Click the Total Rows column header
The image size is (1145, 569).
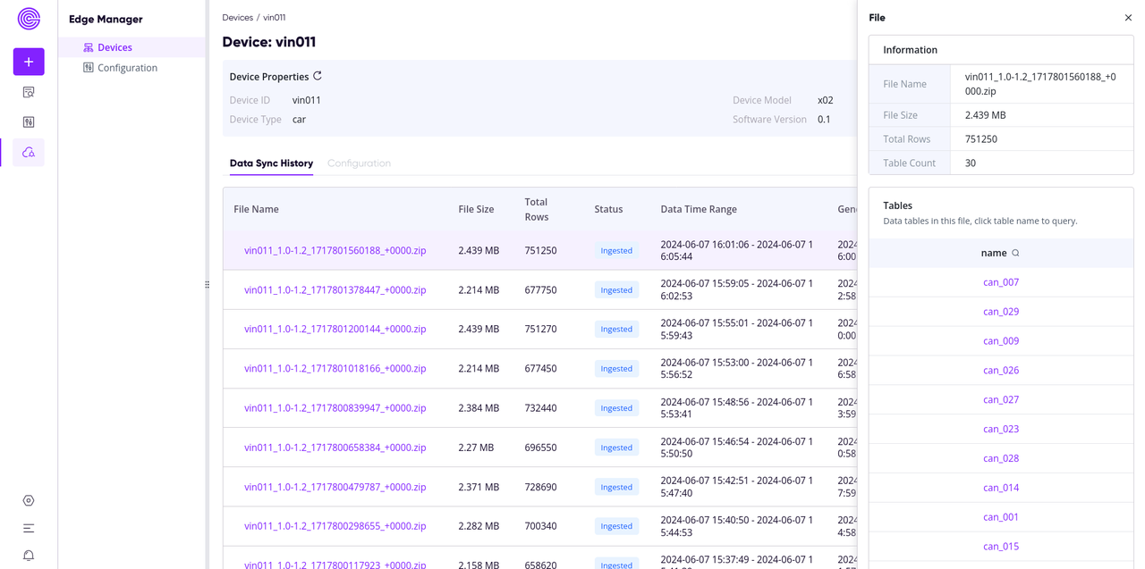[537, 210]
